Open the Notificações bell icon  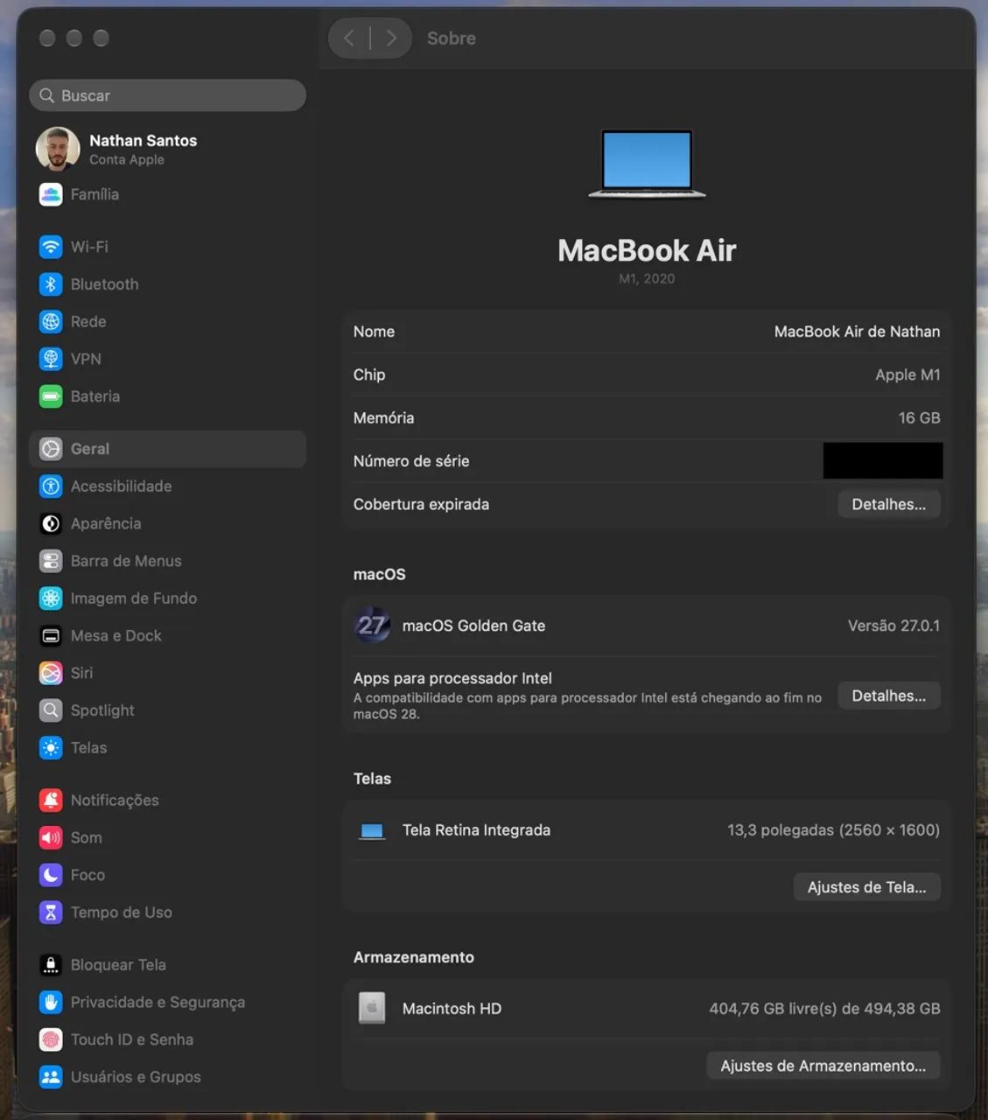click(51, 800)
